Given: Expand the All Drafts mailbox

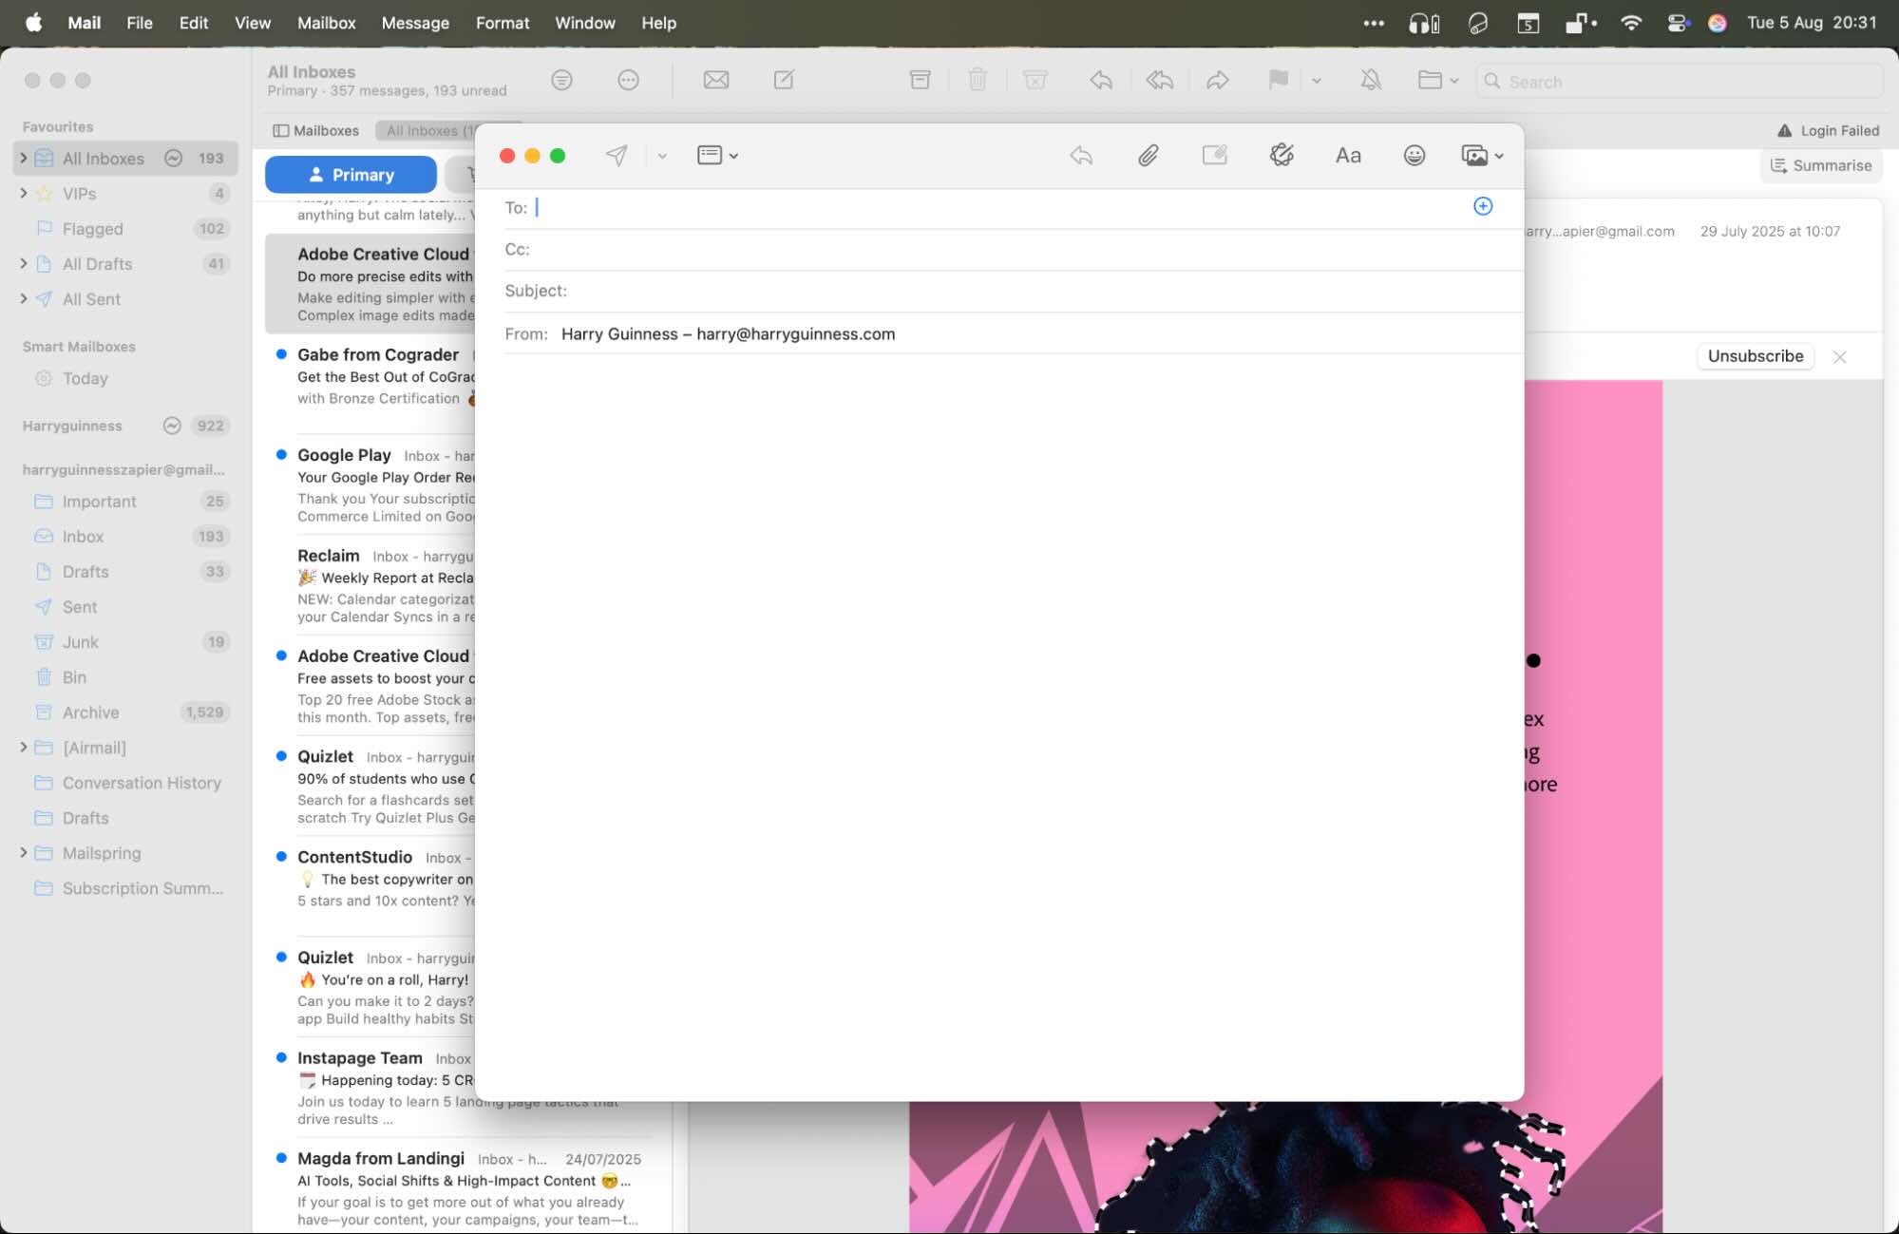Looking at the screenshot, I should coord(24,263).
